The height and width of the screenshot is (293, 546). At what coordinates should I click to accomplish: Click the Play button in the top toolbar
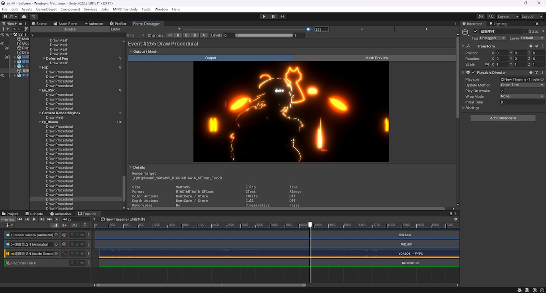click(x=264, y=17)
